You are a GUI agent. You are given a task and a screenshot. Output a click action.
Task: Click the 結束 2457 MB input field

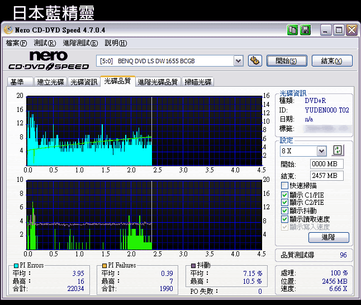pos(327,176)
